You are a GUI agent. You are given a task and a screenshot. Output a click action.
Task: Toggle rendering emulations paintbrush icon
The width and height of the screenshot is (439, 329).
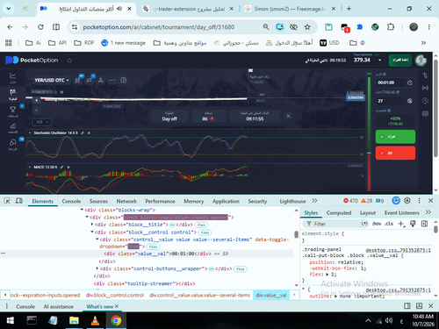[413, 224]
